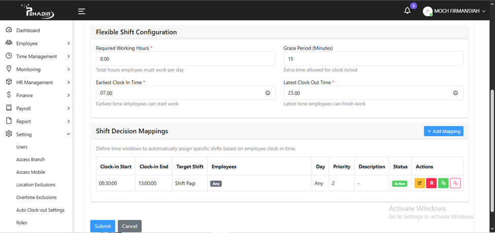Expand the Monitoring submenu chevron
The width and height of the screenshot is (495, 233).
69,69
